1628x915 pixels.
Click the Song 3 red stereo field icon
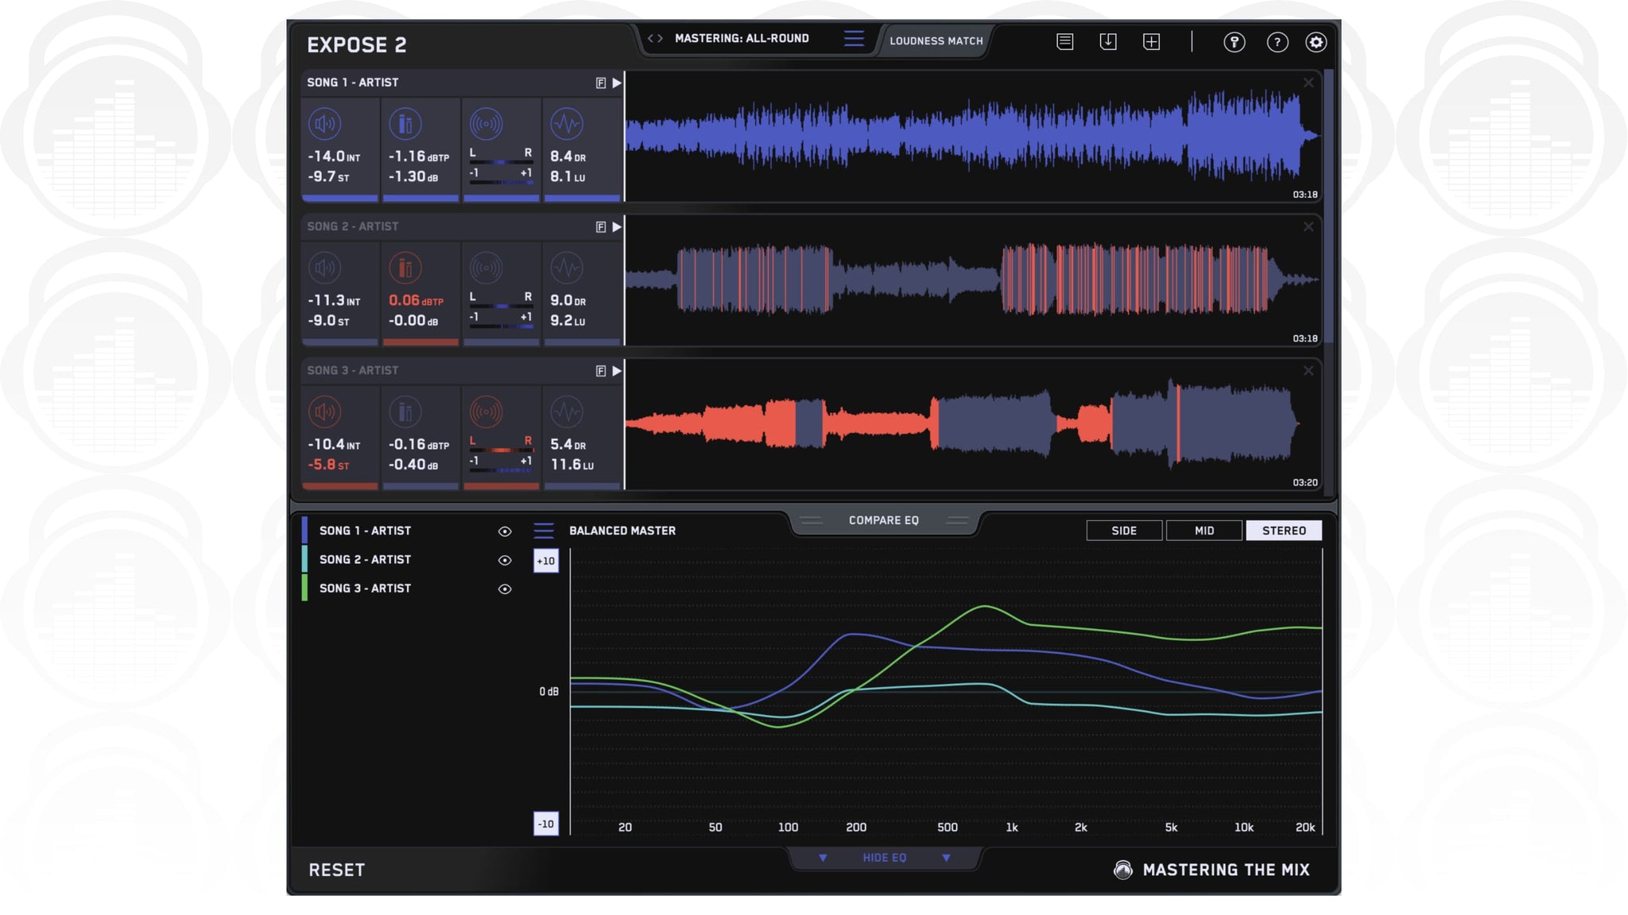click(x=486, y=411)
